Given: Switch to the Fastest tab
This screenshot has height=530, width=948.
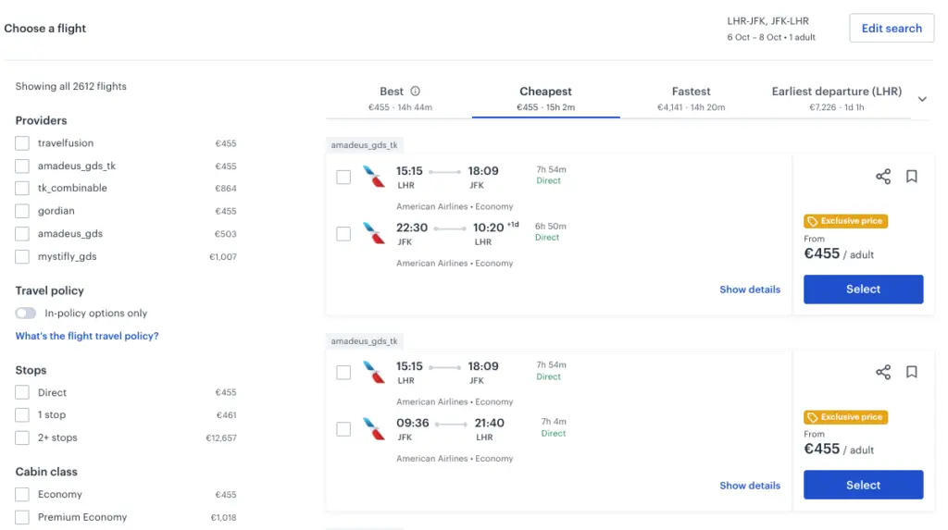Looking at the screenshot, I should (691, 98).
